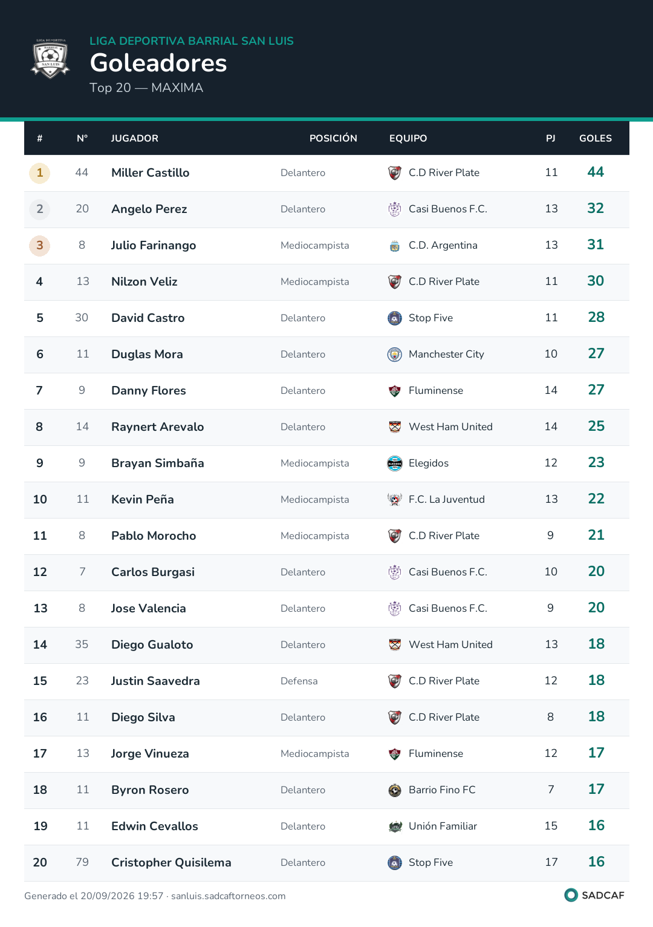The width and height of the screenshot is (653, 927).
Task: Click the bronze rank 3 badge
Action: pyautogui.click(x=40, y=246)
